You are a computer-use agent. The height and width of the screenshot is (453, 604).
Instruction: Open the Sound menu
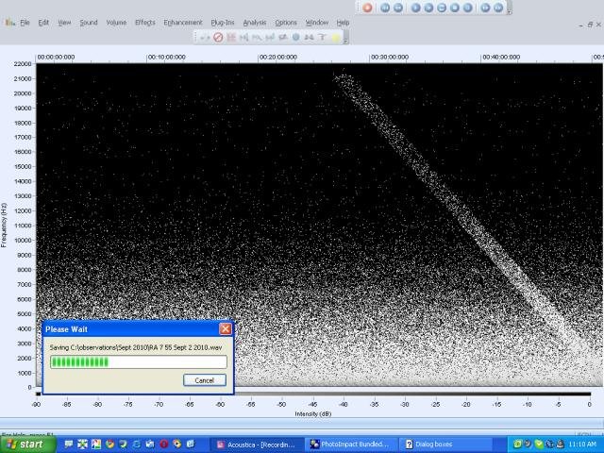[89, 23]
